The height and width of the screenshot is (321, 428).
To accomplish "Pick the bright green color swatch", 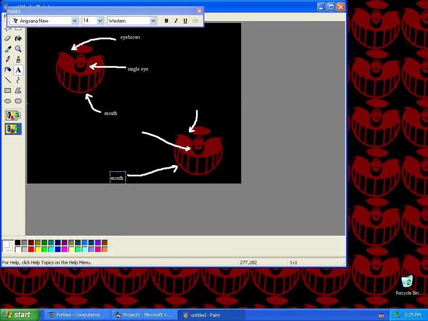I will pos(44,249).
